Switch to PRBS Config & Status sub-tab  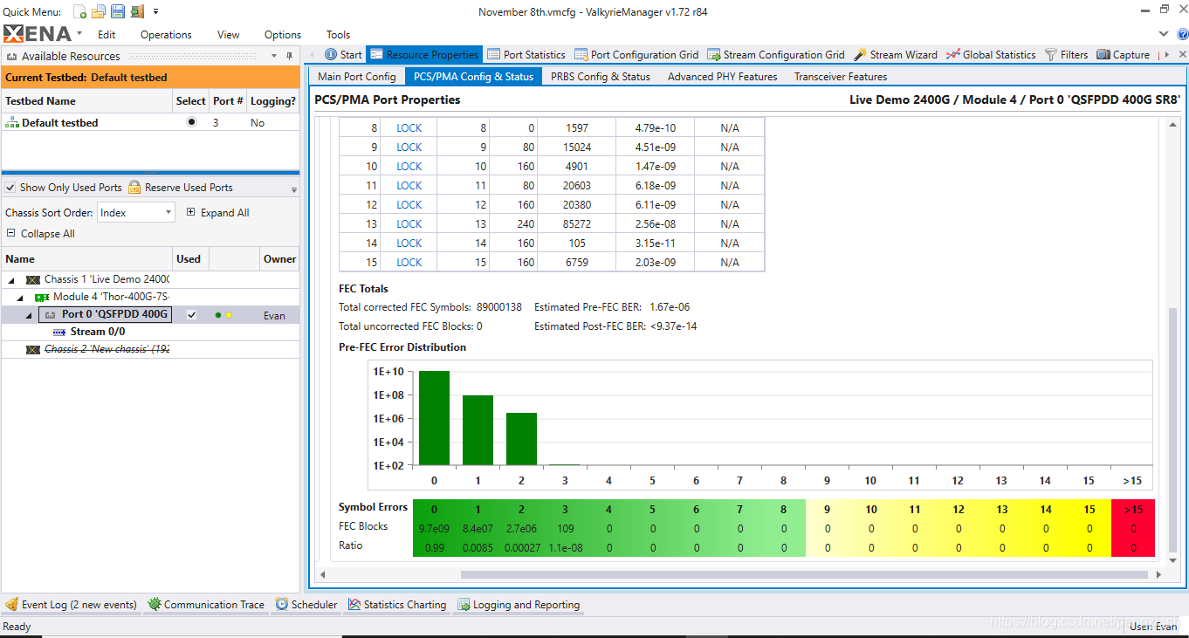click(x=601, y=76)
